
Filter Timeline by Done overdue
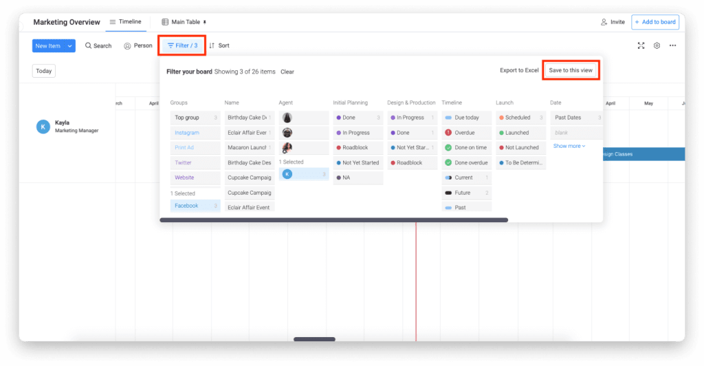[467, 162]
